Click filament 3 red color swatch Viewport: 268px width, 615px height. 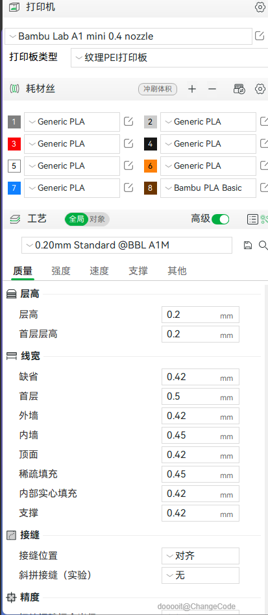(14, 144)
